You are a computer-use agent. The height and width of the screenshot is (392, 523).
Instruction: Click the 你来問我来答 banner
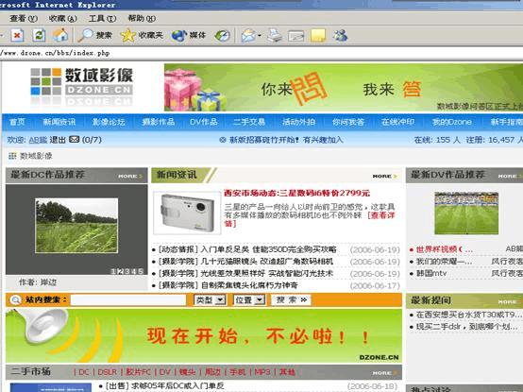coord(344,88)
